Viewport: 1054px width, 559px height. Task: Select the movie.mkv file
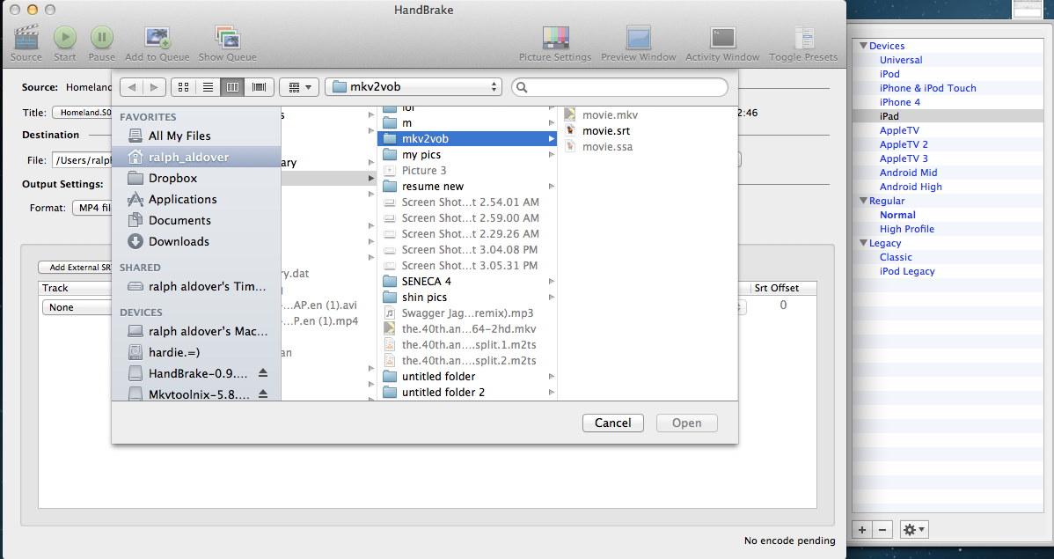tap(610, 115)
